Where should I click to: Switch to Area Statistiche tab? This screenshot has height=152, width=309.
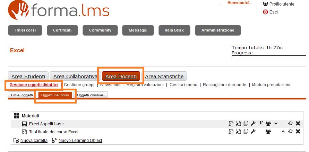pyautogui.click(x=164, y=77)
